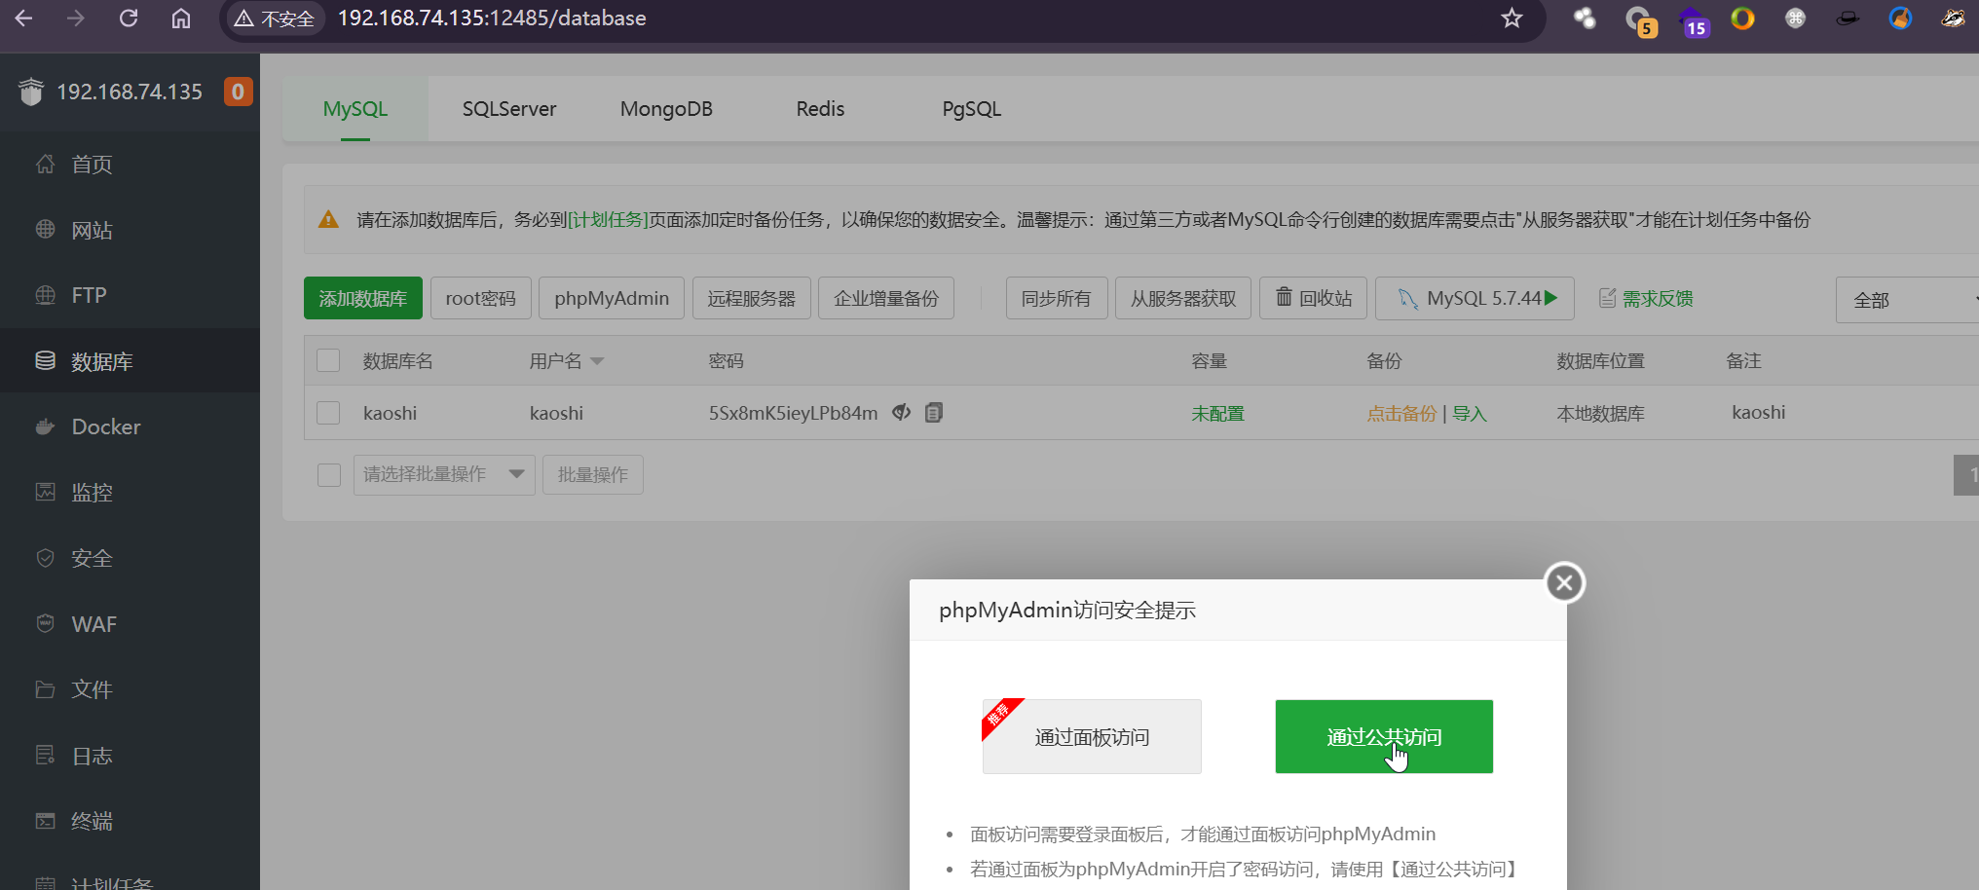1979x890 pixels.
Task: Tick the select-all checkbox in table header
Action: pos(328,361)
